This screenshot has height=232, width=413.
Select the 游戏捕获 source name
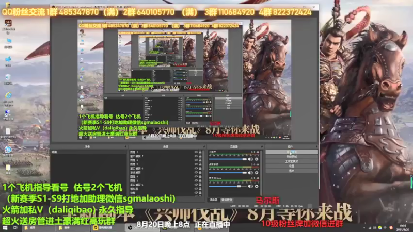(135, 172)
